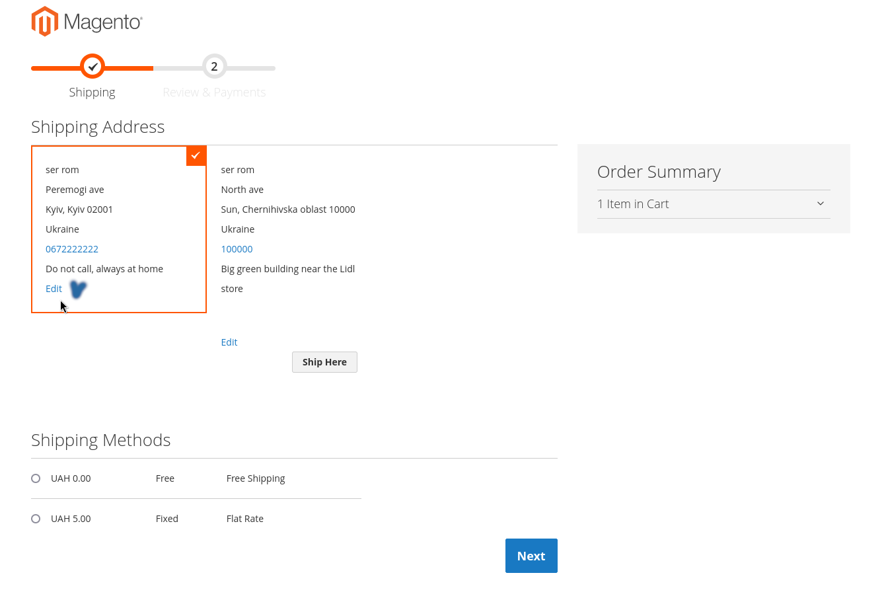Click the orange checkmark badge on selected address
This screenshot has width=886, height=602.
(196, 156)
